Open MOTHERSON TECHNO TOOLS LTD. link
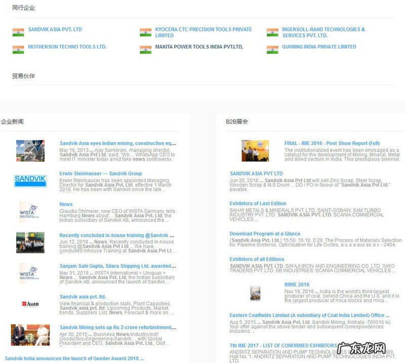The image size is (405, 363). 67,47
